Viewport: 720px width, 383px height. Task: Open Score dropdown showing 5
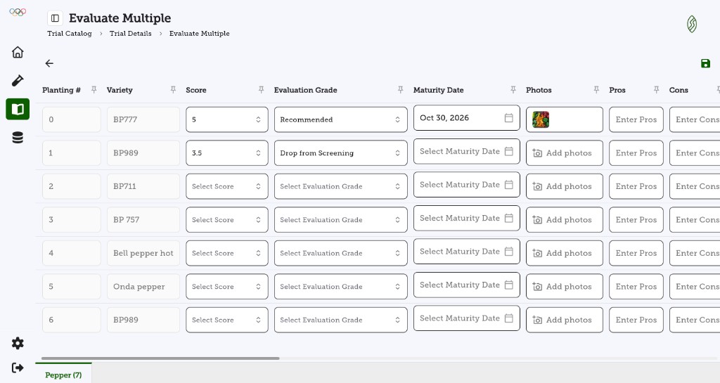227,119
